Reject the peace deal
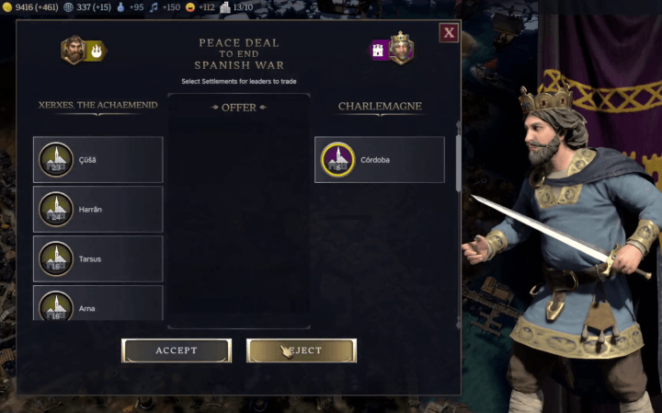Screen dimensions: 662x413 302,350
